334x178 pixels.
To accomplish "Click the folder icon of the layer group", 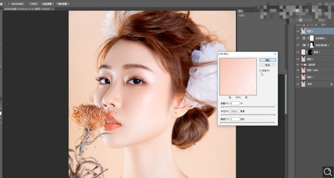I will (x=305, y=64).
